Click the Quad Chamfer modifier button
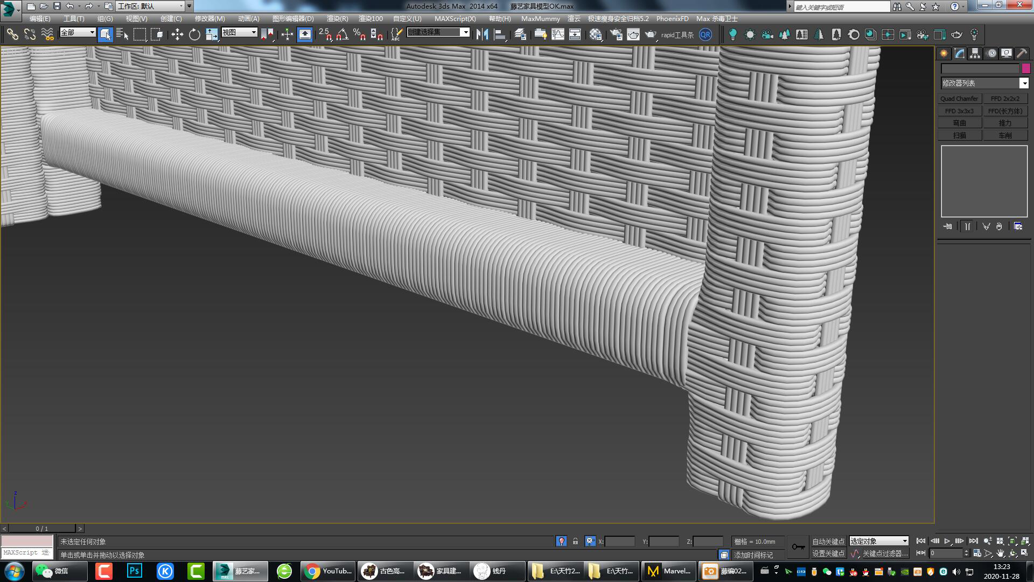The height and width of the screenshot is (582, 1034). point(959,99)
